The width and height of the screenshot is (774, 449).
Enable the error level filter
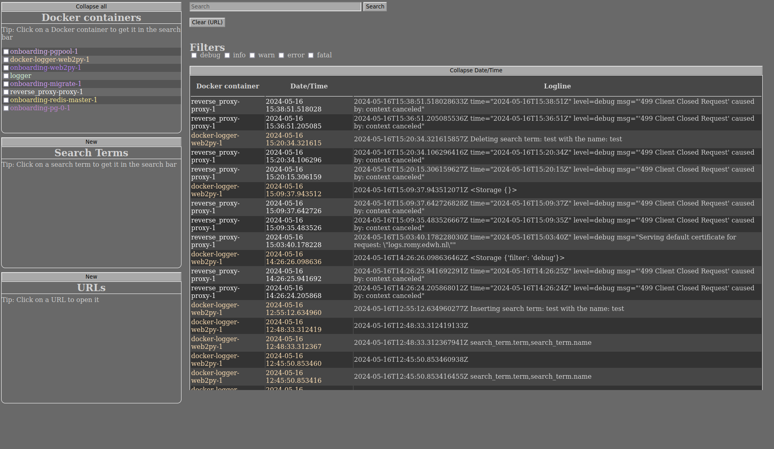(x=281, y=55)
